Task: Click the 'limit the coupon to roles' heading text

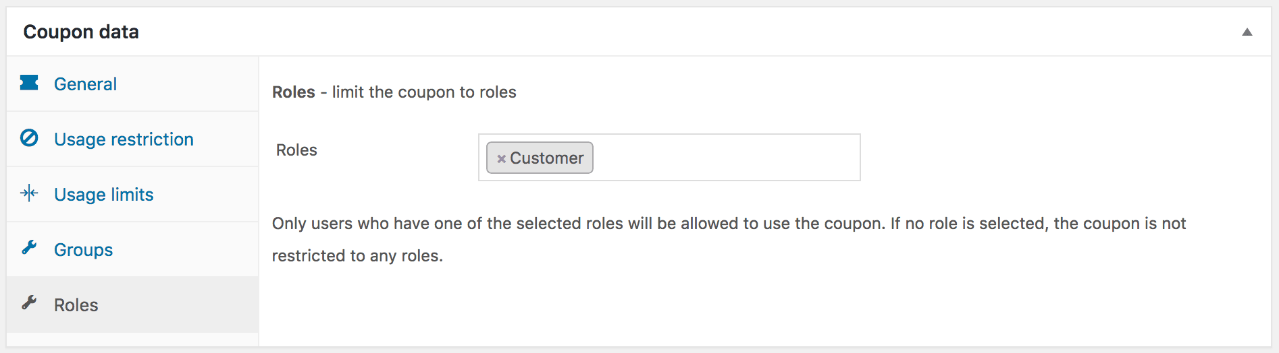Action: (x=424, y=92)
